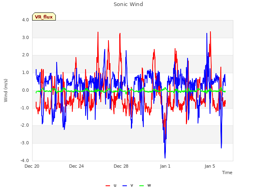Click the blue v dip near Jan 6

[221, 148]
